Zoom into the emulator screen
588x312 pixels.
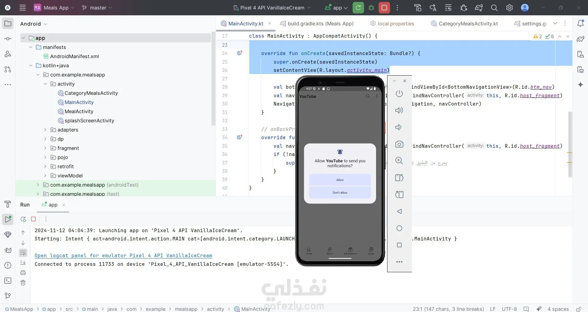[x=399, y=161]
